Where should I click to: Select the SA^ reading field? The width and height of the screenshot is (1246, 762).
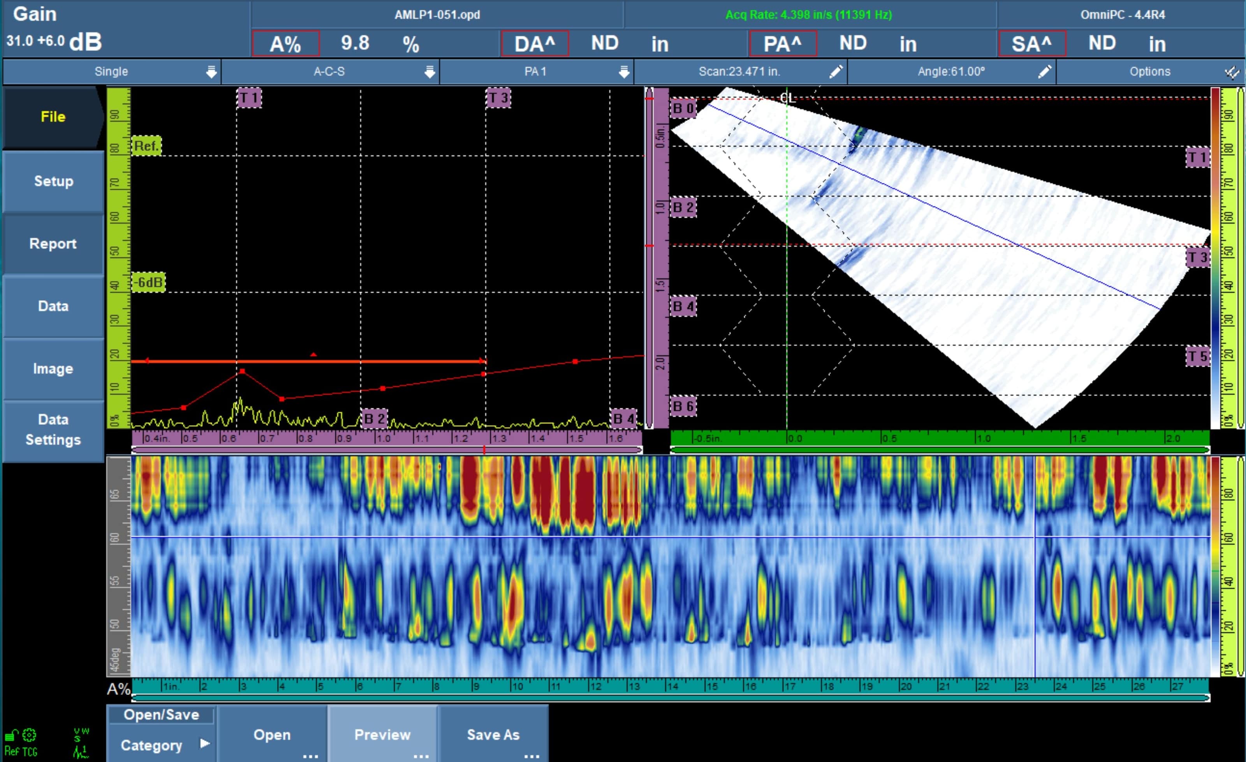click(x=1031, y=44)
